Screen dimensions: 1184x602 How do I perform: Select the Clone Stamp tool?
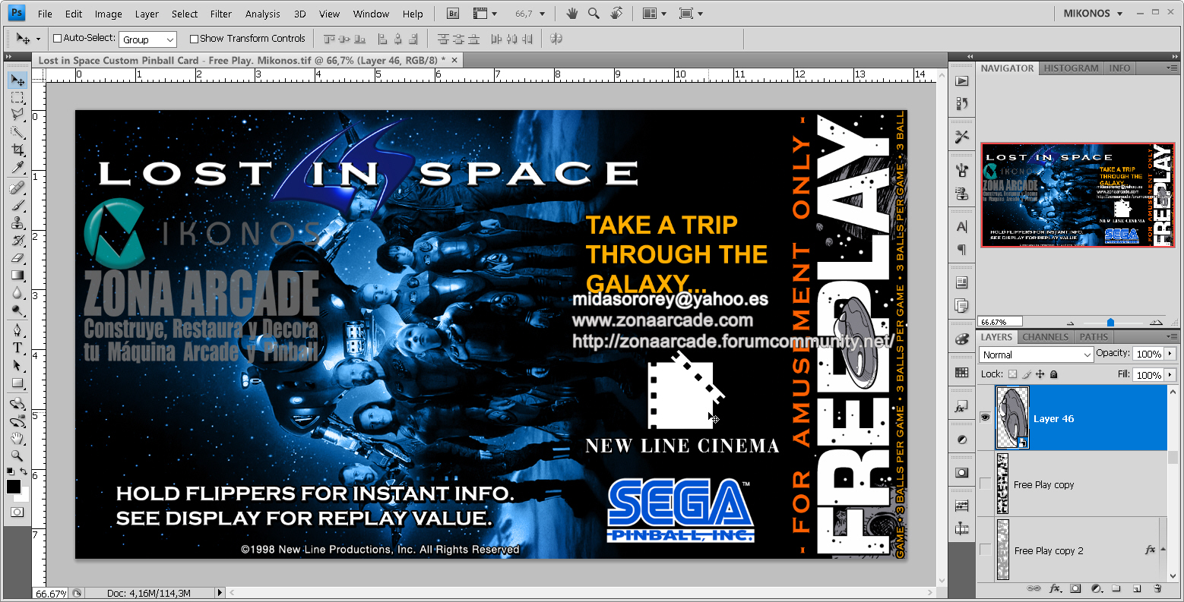(x=17, y=223)
